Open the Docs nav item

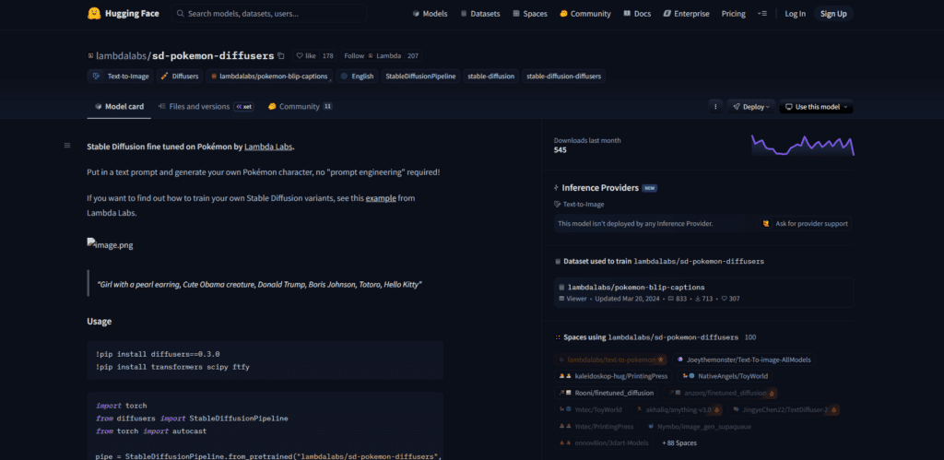point(637,13)
